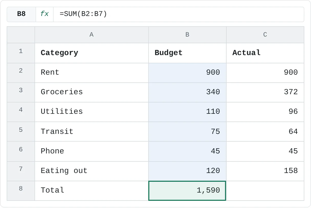The width and height of the screenshot is (311, 208).
Task: Select Groceries budget cell 340
Action: [x=187, y=92]
